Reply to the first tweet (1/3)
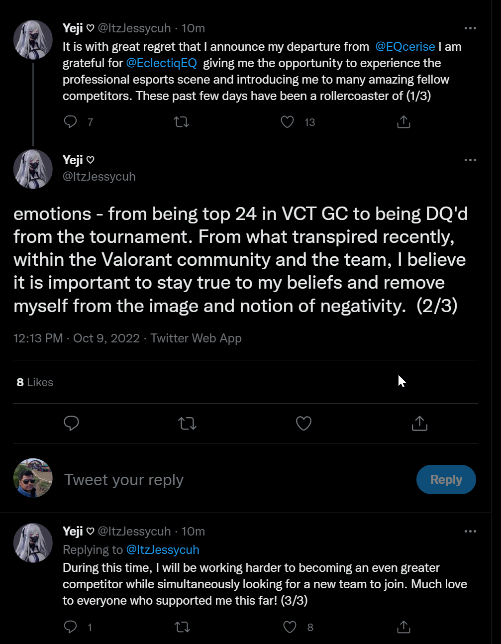The image size is (501, 644). coord(71,122)
